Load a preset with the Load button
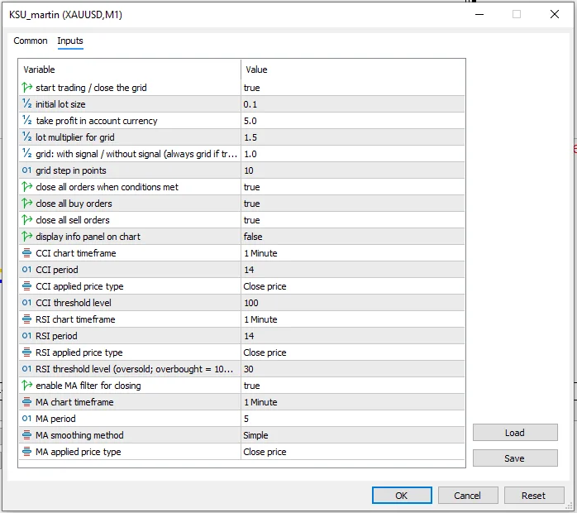The image size is (577, 513). tap(515, 433)
